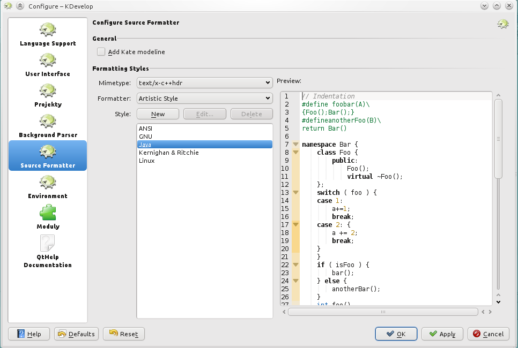Viewport: 518px width, 348px height.
Task: Click the KDevelop window menu icon in title bar
Action: pyautogui.click(x=8, y=6)
